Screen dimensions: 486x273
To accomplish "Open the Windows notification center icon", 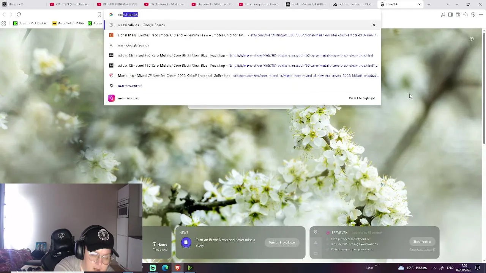I will pyautogui.click(x=478, y=268).
